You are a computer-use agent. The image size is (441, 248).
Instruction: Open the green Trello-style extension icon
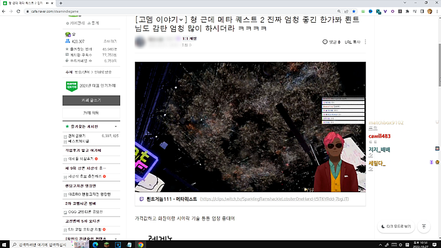[363, 11]
